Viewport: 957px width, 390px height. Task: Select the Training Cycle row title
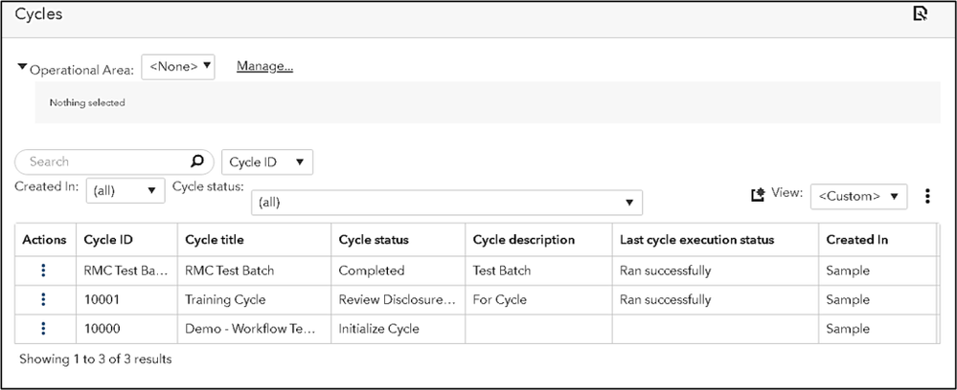tap(226, 299)
